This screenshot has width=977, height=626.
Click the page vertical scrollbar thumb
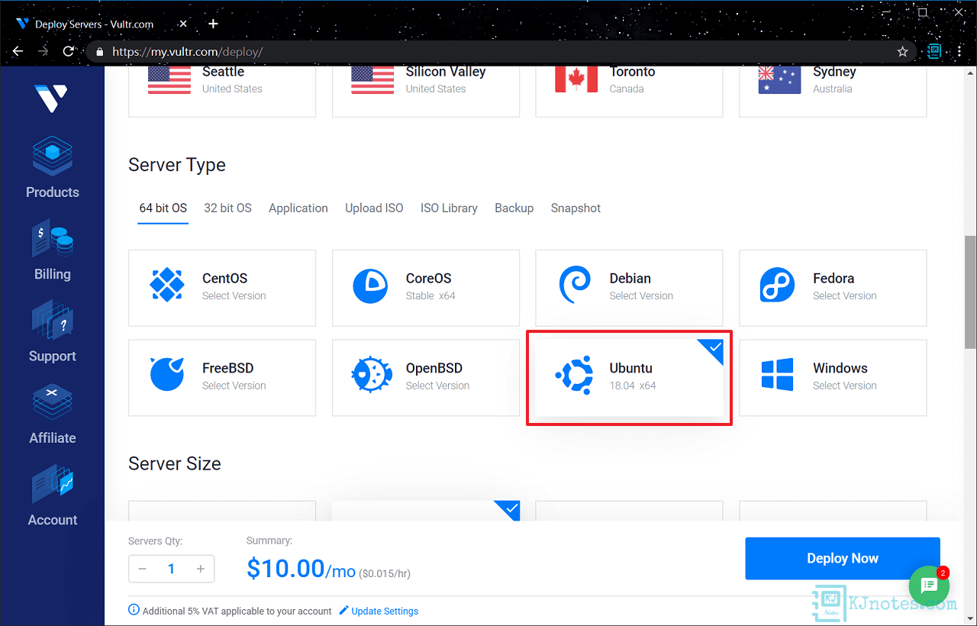(x=970, y=292)
